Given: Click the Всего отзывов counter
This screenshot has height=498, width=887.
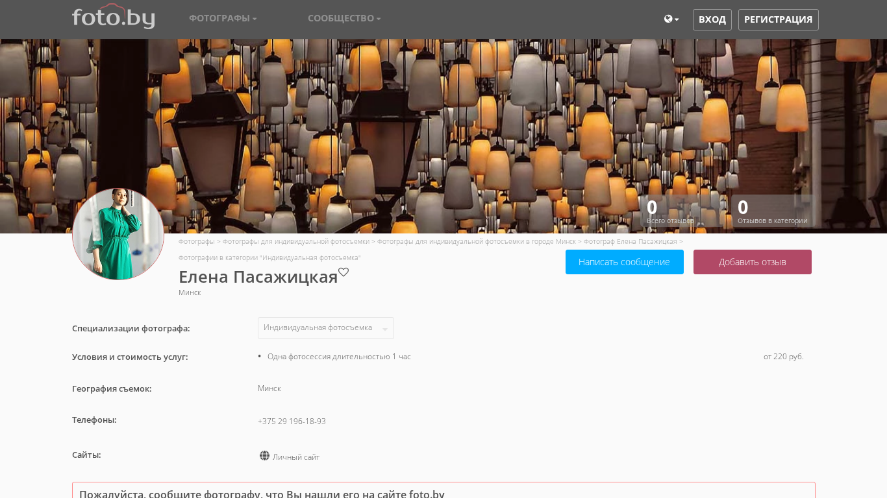Looking at the screenshot, I should (669, 211).
